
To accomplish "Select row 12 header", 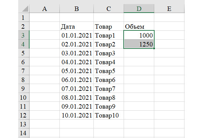I will 24,115.
